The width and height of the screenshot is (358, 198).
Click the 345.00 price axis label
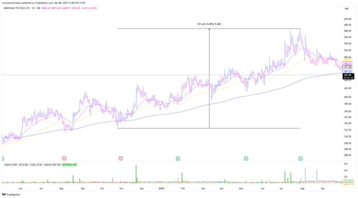pos(347,123)
